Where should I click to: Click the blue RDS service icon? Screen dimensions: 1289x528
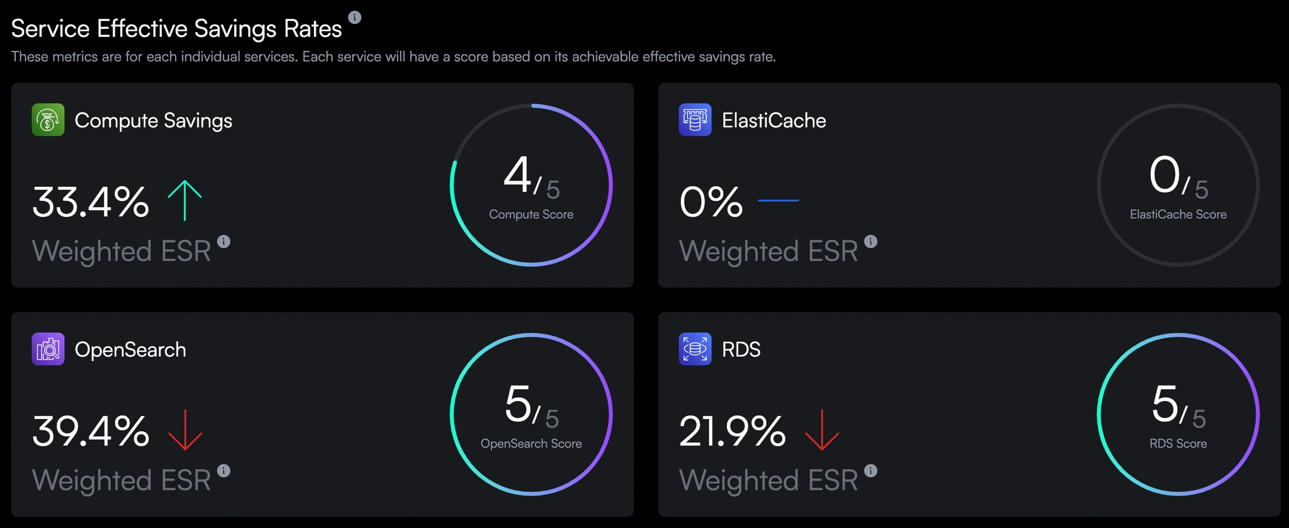click(x=695, y=349)
